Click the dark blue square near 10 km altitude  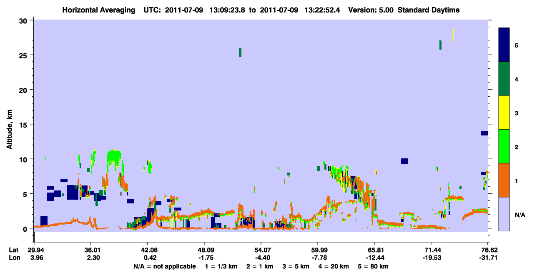(x=404, y=161)
